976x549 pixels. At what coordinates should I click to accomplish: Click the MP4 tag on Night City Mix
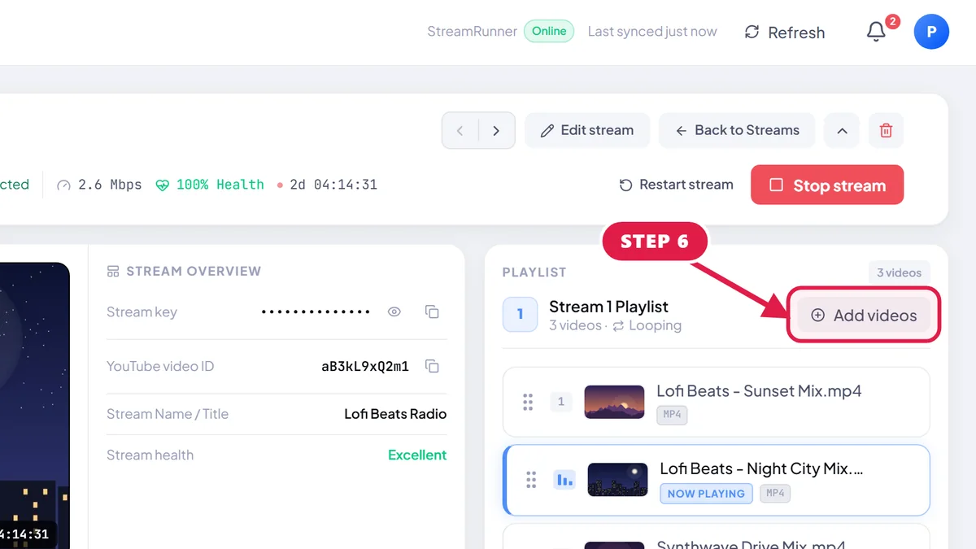point(775,493)
